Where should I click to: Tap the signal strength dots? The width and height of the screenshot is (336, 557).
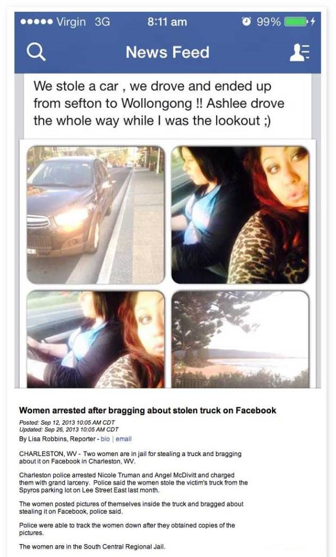click(36, 22)
